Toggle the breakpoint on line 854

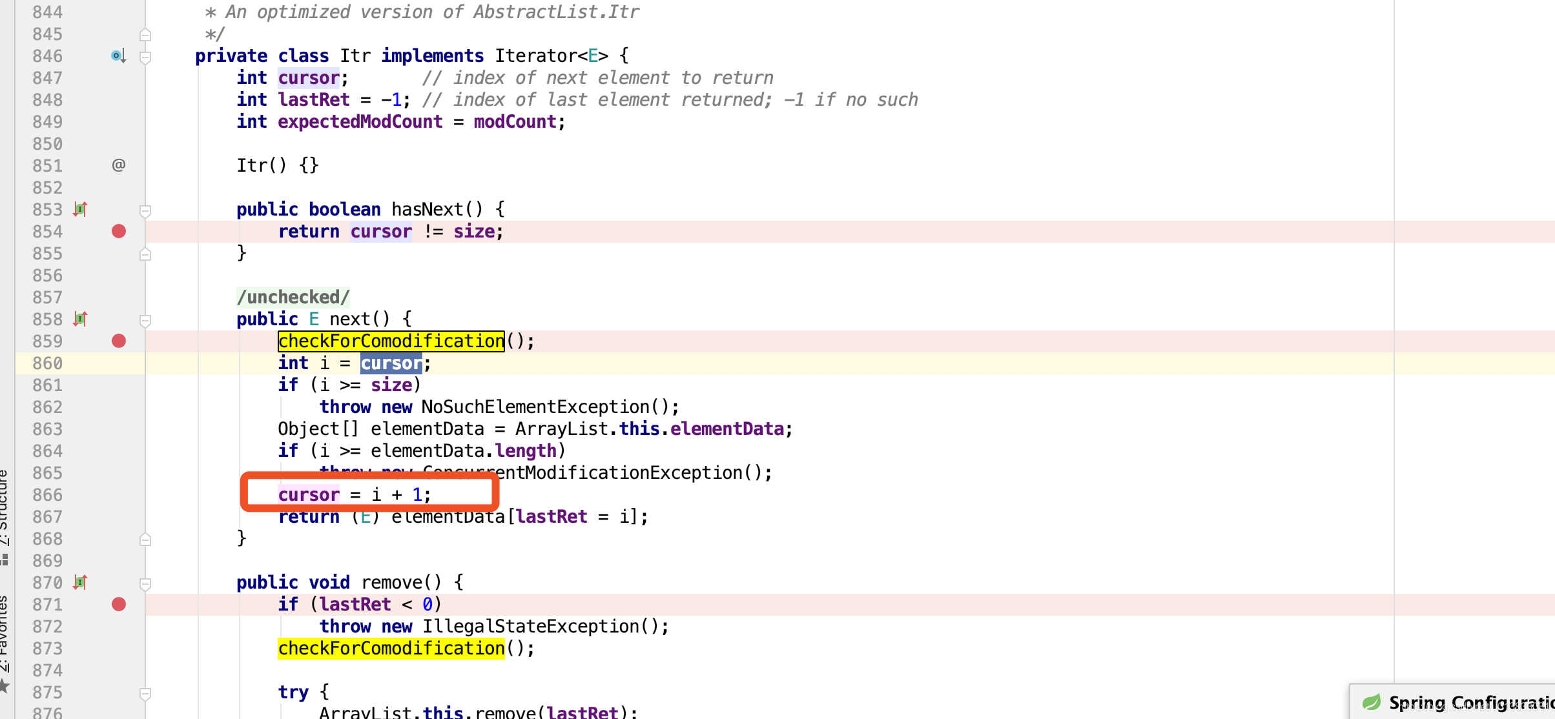(x=119, y=232)
